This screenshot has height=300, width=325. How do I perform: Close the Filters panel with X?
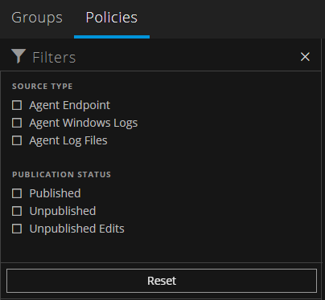point(305,57)
